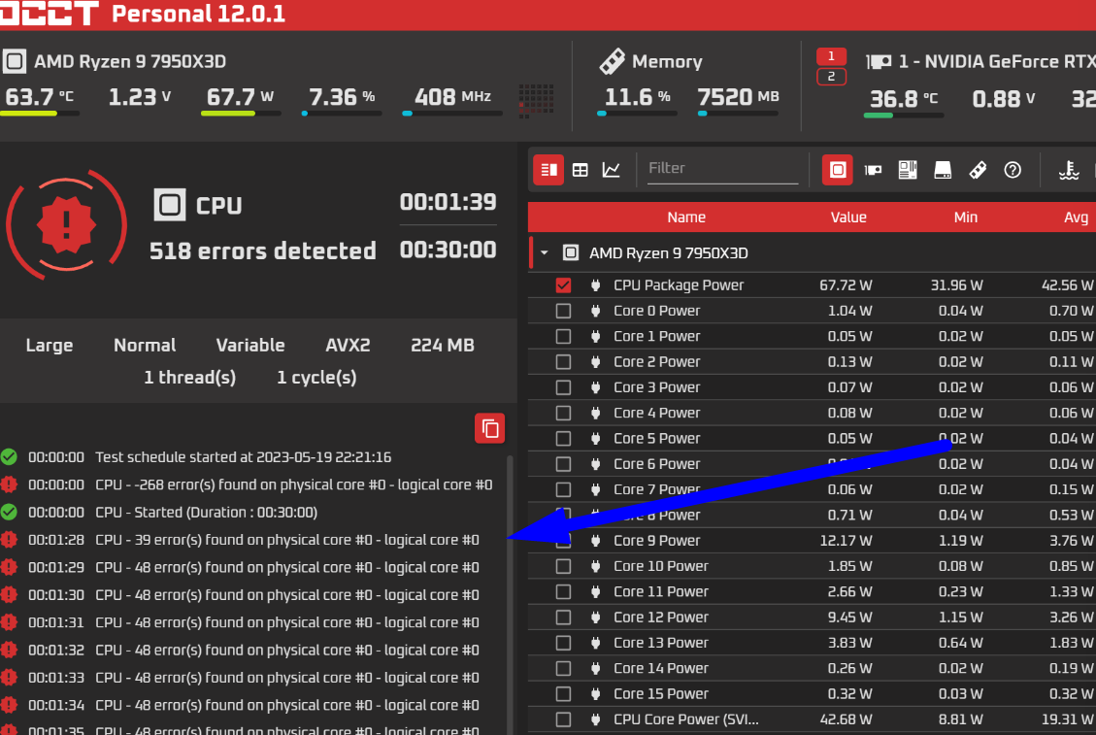This screenshot has width=1096, height=735.
Task: Toggle the memory sensor filter icon
Action: (978, 170)
